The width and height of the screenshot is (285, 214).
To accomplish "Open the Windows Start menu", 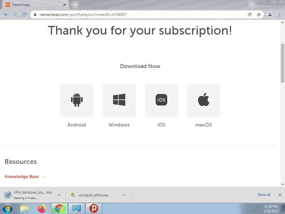I will 8,208.
